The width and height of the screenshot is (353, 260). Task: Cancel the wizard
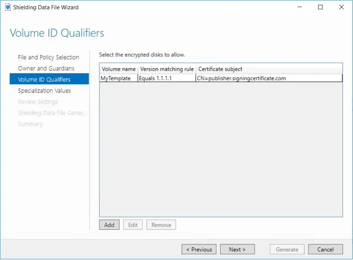pos(325,250)
